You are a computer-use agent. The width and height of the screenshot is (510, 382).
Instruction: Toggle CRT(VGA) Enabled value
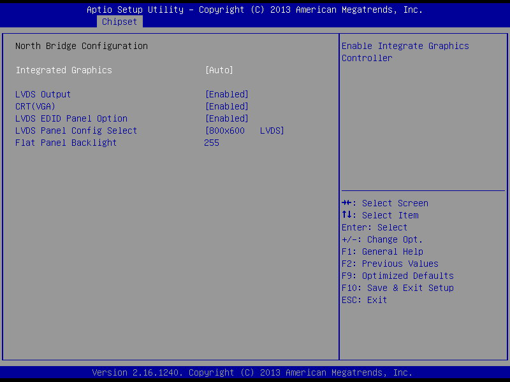point(227,106)
